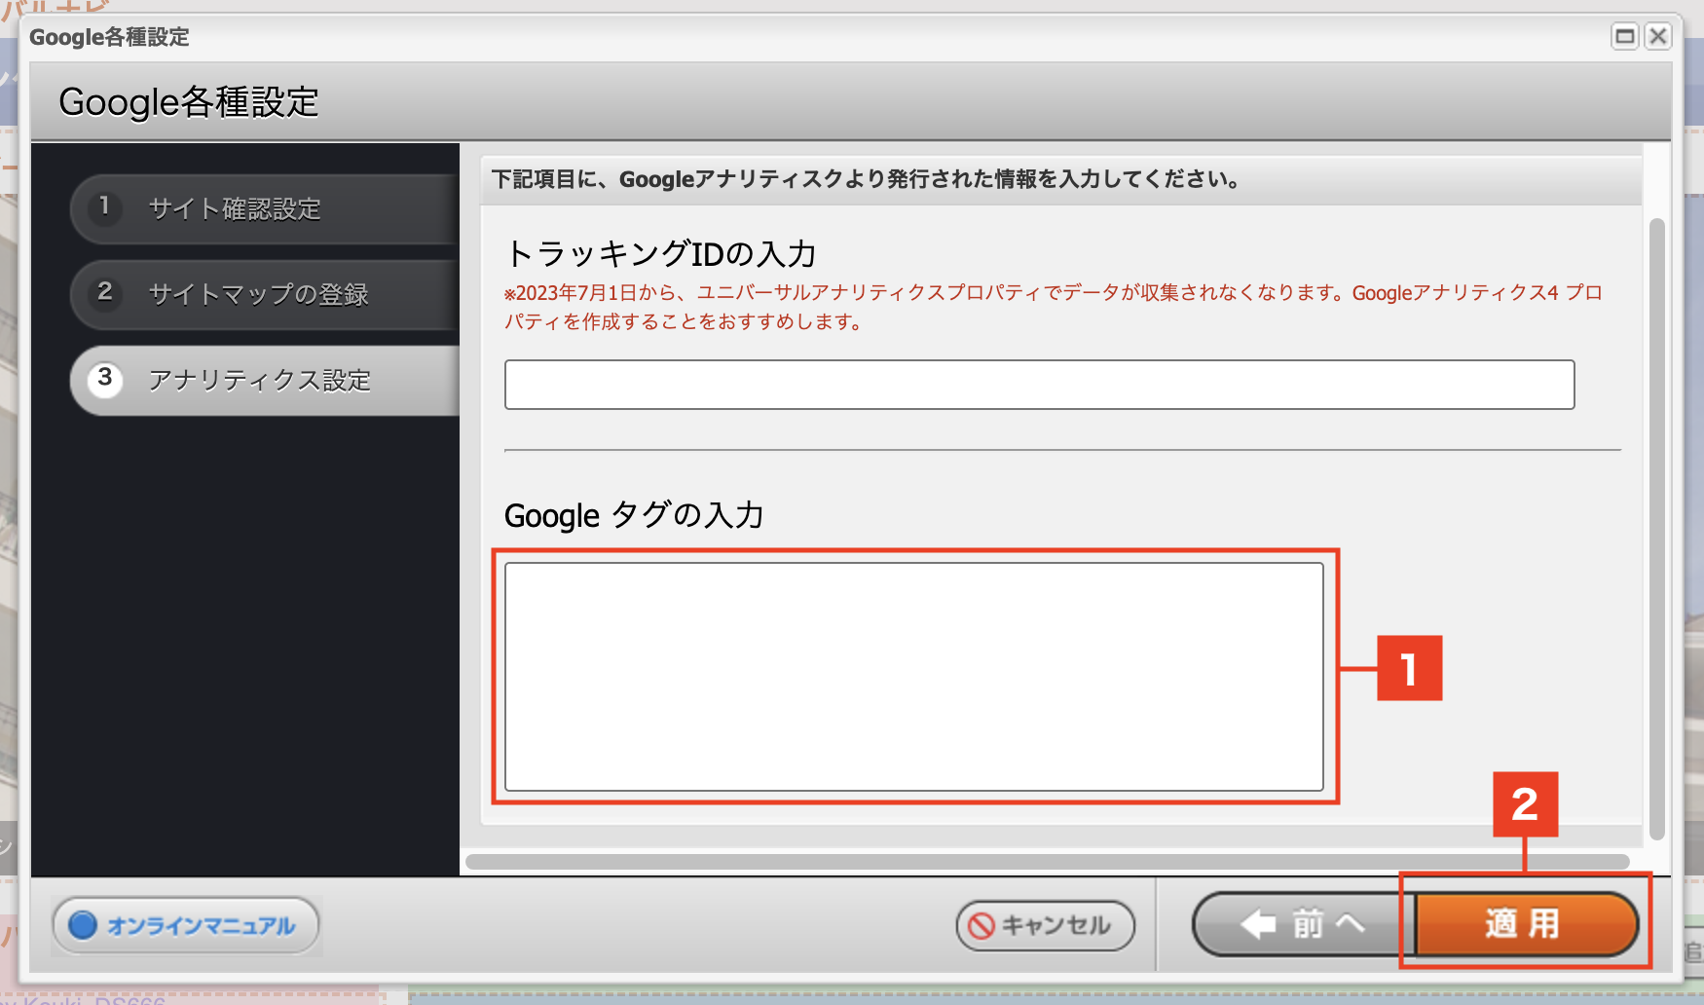The image size is (1704, 1005).
Task: Maximize the Google各種設定 dialog
Action: pos(1624,37)
